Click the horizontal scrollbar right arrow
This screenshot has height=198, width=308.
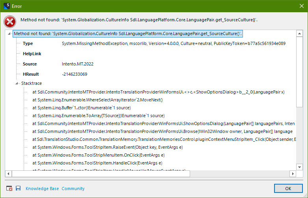pyautogui.click(x=293, y=174)
